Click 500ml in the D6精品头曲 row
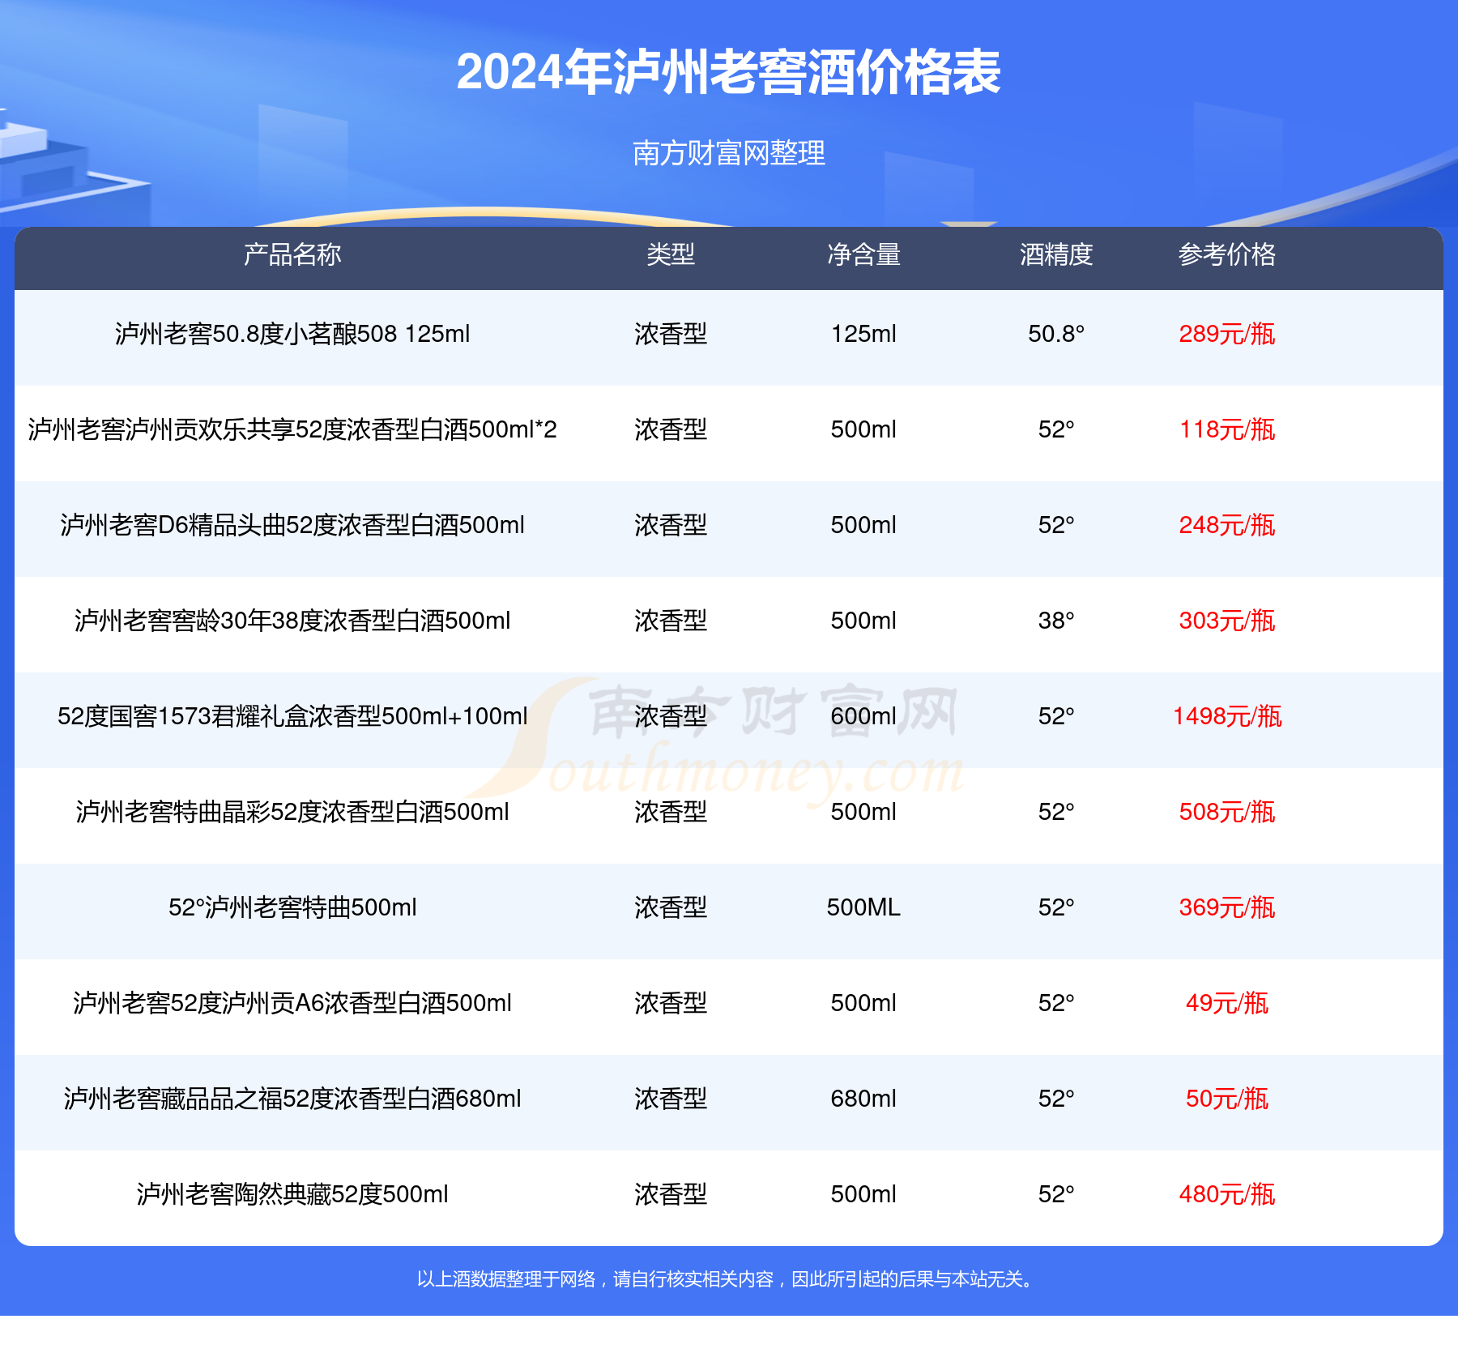 click(x=863, y=525)
